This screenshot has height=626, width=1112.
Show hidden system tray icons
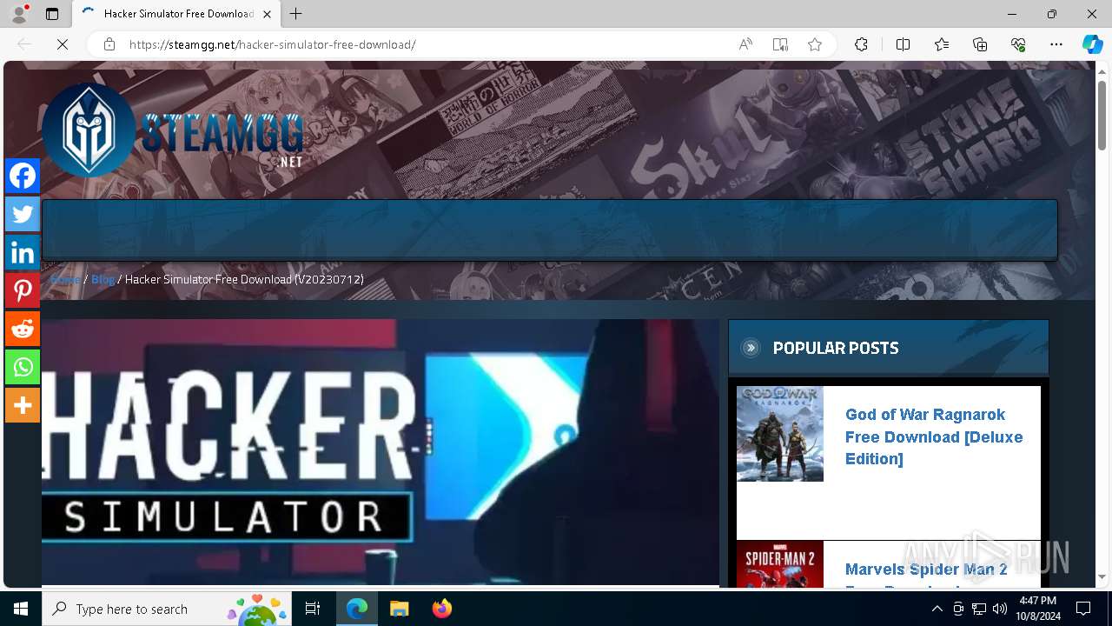coord(937,609)
